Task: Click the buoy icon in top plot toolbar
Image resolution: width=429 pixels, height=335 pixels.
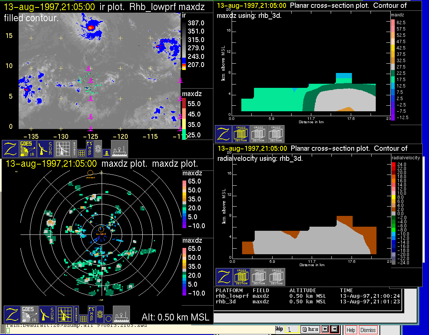Action: pos(106,153)
